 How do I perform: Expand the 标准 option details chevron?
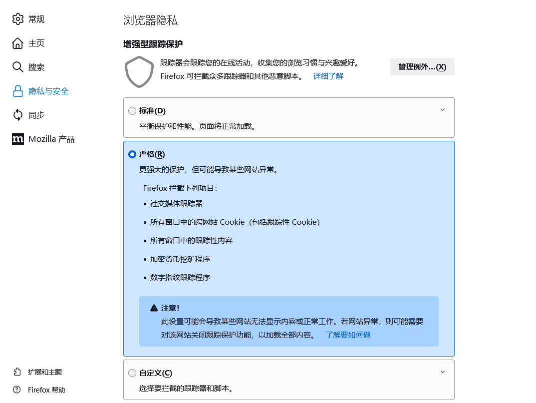[443, 110]
